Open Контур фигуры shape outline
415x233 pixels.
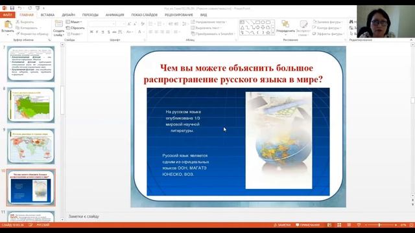pos(327,28)
